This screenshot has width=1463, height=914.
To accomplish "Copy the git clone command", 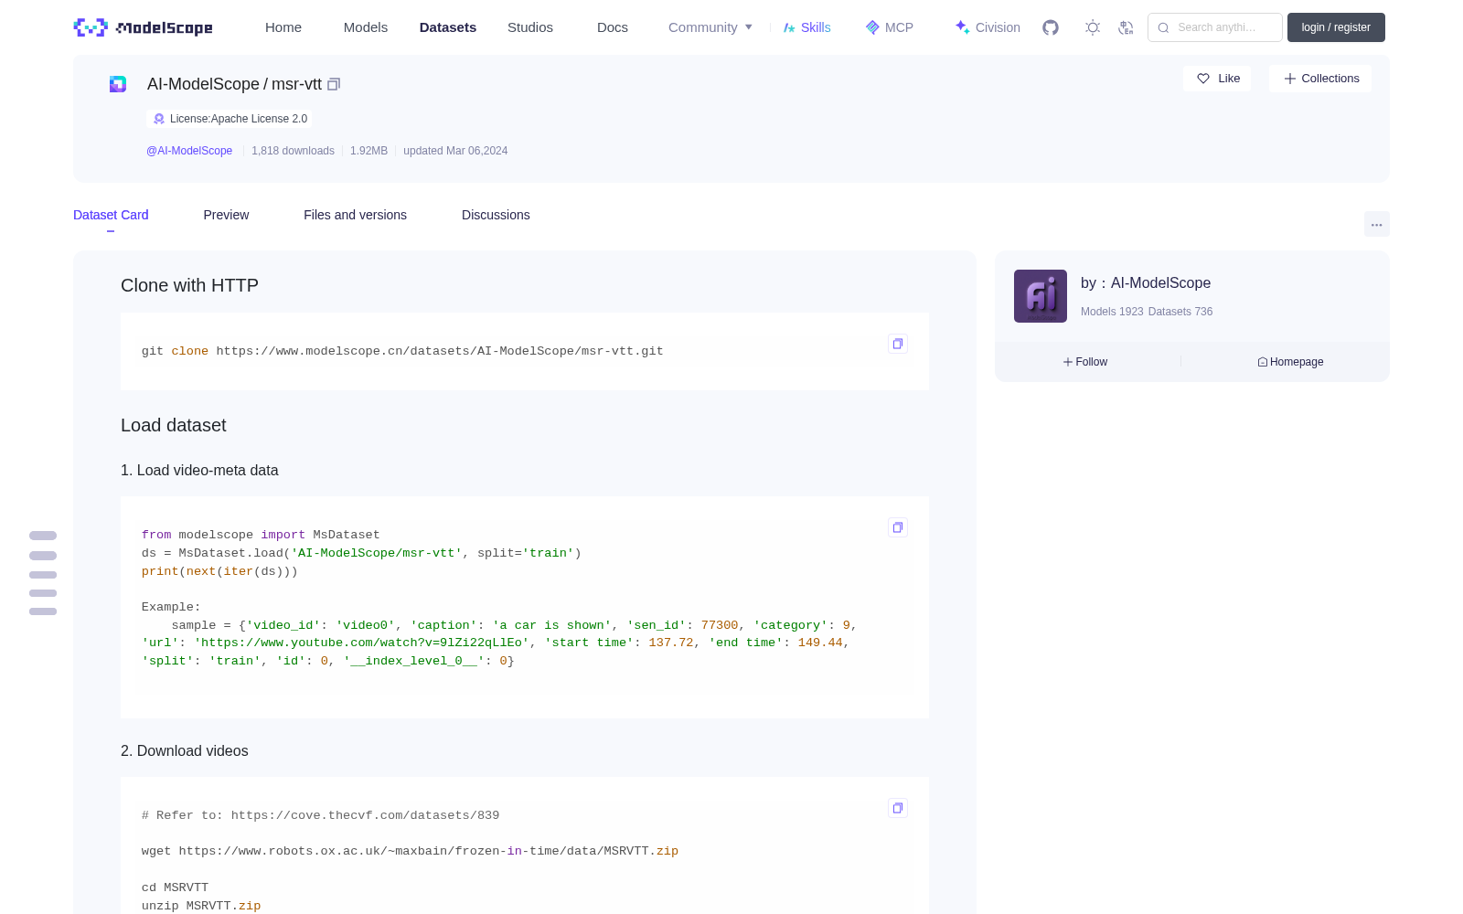I will click(898, 344).
